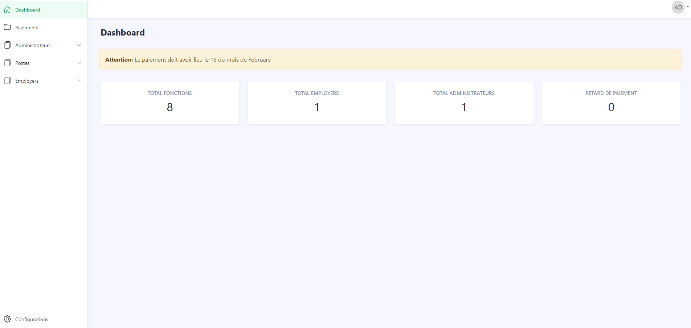
Task: Click the Total Administrateurs card
Action: (464, 103)
